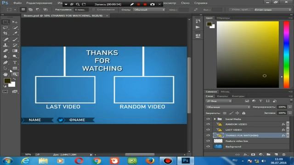Open the File menu

(17, 3)
